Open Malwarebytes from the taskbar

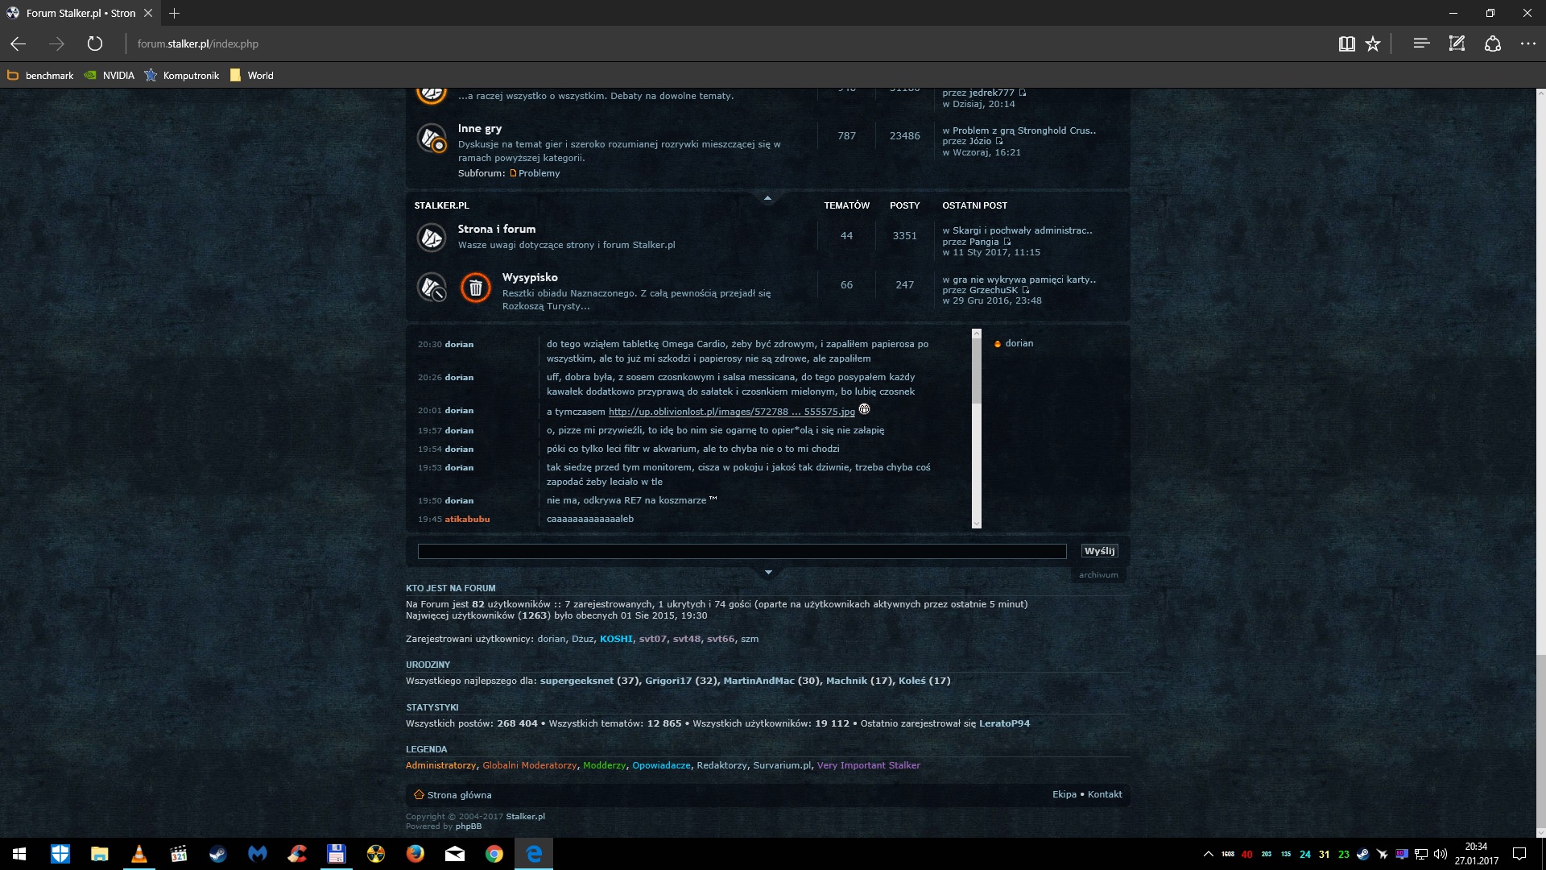(x=257, y=854)
